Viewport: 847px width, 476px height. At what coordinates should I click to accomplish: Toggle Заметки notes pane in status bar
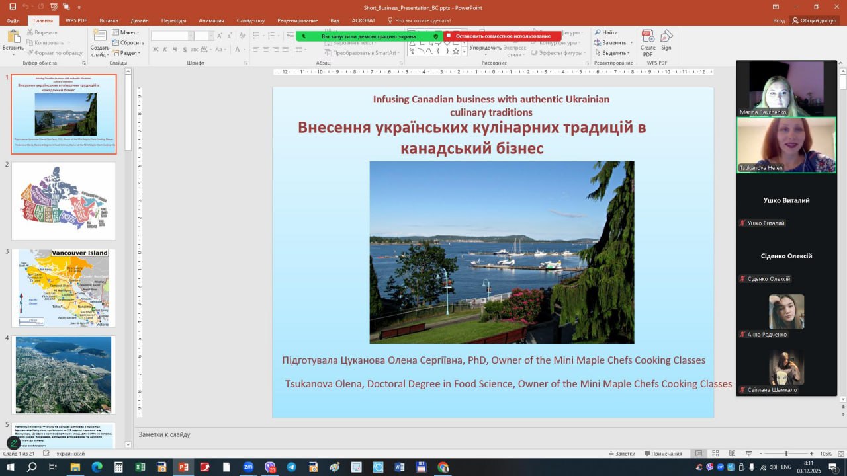(x=621, y=454)
